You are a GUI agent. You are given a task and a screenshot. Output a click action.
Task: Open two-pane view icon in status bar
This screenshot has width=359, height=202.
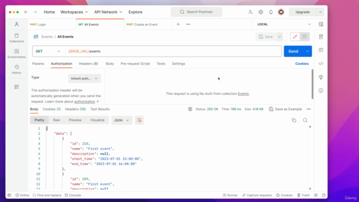click(316, 195)
